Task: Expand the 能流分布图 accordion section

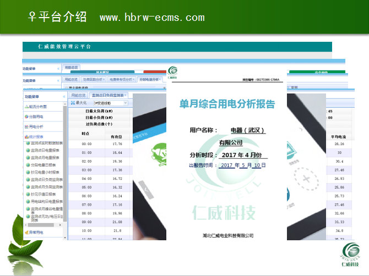Action: pyautogui.click(x=44, y=107)
